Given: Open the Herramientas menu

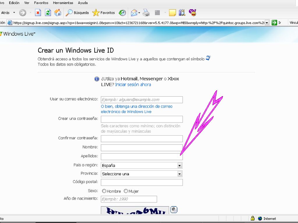Looking at the screenshot, I should 63,3.
